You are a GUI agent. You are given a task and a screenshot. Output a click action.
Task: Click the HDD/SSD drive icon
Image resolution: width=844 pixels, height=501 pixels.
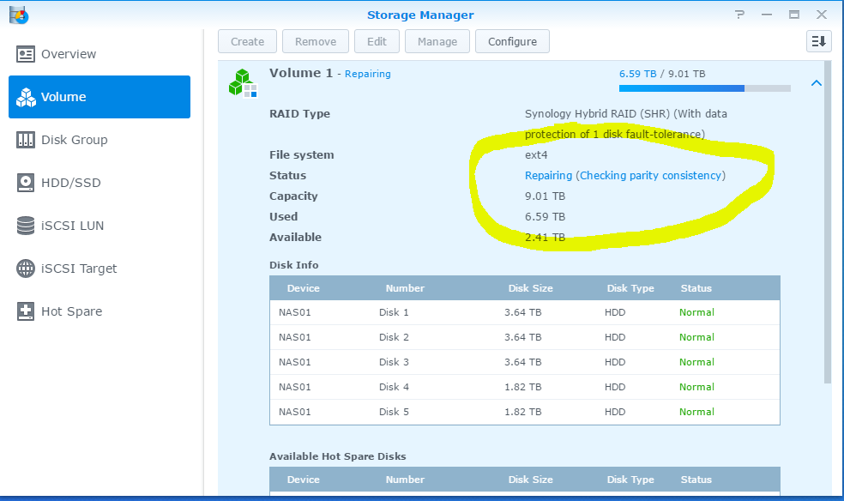point(26,183)
